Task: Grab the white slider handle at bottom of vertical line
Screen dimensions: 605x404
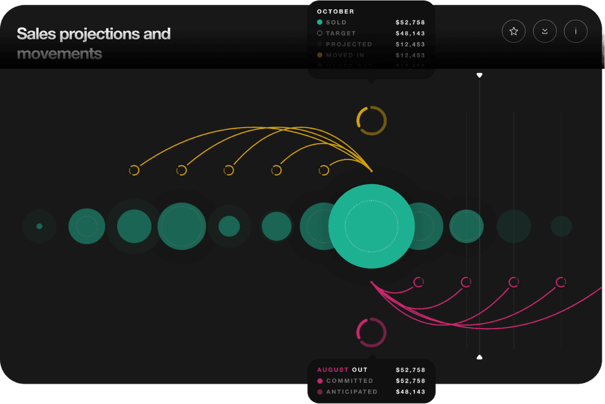Action: [x=479, y=357]
